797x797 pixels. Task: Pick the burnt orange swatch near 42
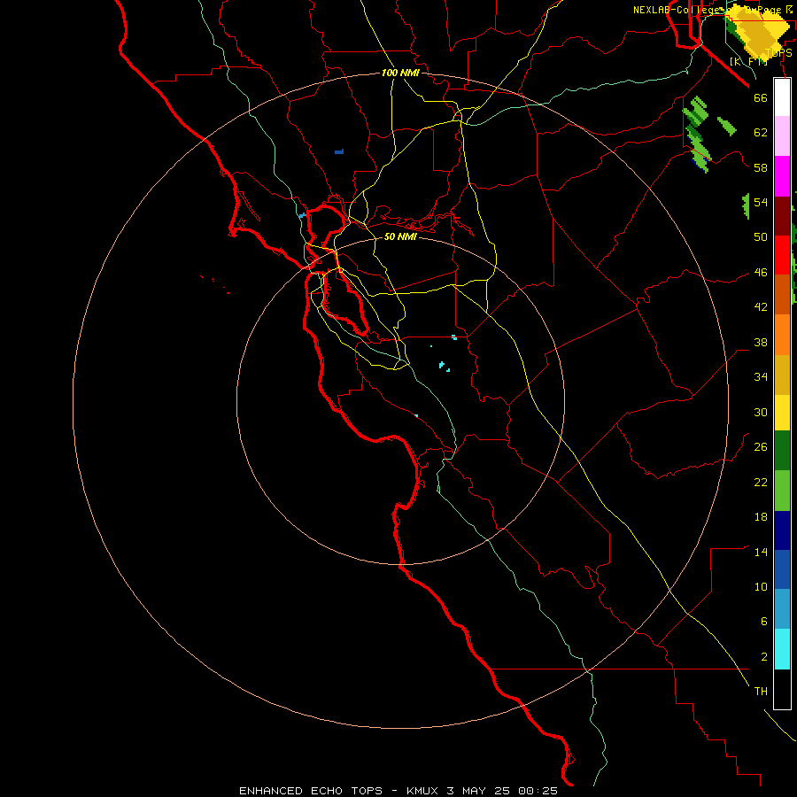[782, 295]
